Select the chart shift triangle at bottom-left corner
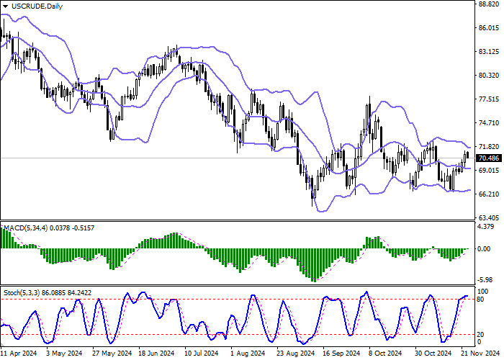504x360 pixels. click(2, 345)
